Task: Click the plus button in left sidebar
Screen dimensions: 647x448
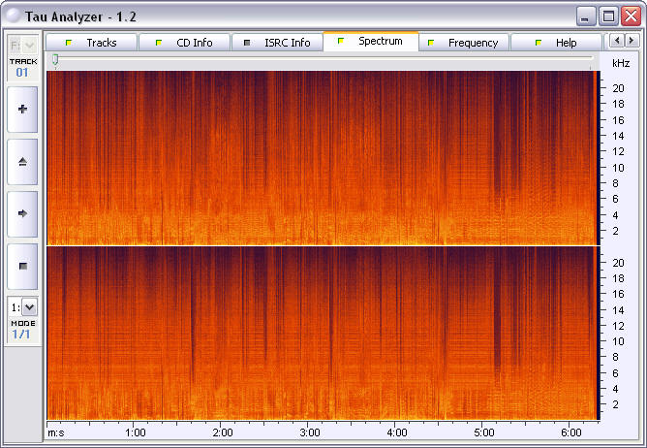Action: (22, 110)
